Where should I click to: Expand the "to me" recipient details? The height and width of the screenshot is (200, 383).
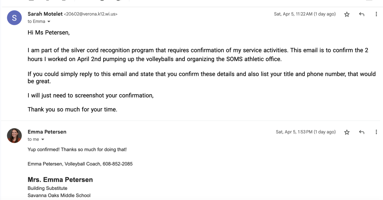pyautogui.click(x=42, y=140)
